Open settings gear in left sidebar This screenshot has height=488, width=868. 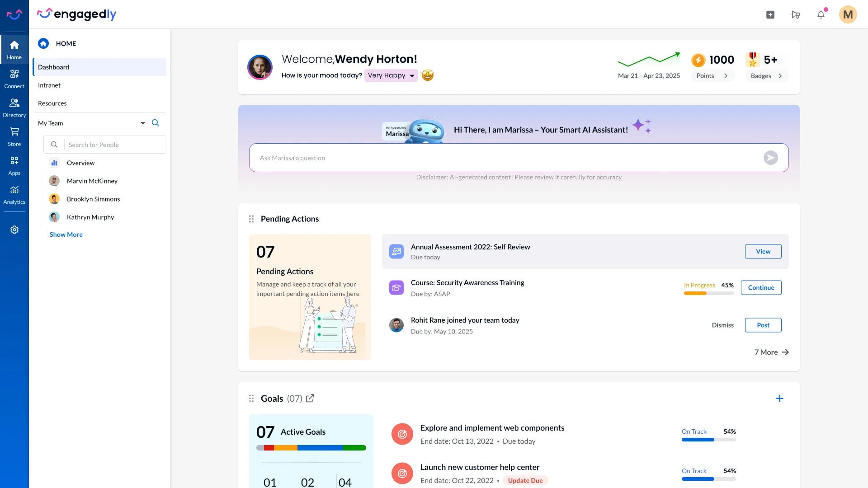[14, 230]
